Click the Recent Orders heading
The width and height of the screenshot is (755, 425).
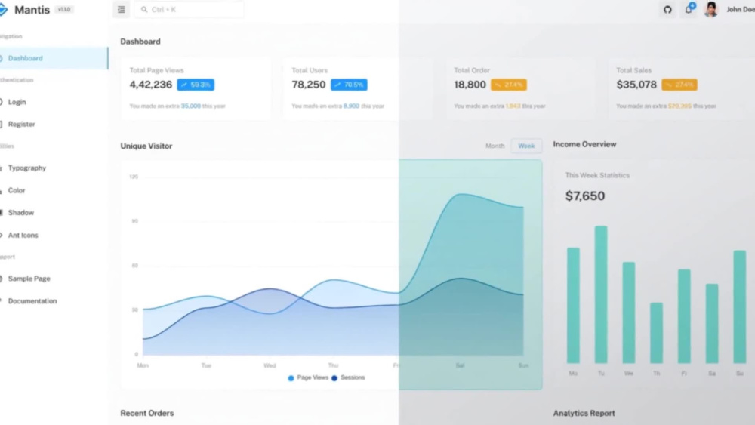click(147, 413)
